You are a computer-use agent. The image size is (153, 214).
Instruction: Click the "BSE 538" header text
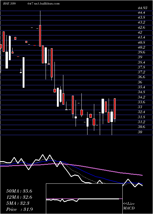coord(9,4)
